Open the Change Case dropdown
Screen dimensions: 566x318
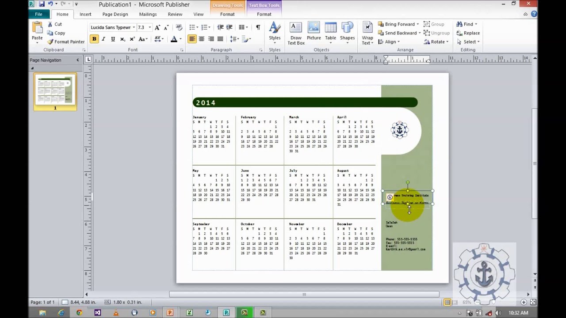click(143, 39)
